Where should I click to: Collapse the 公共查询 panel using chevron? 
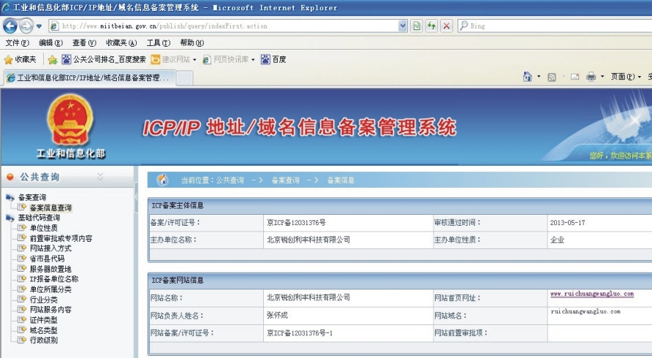(x=100, y=177)
